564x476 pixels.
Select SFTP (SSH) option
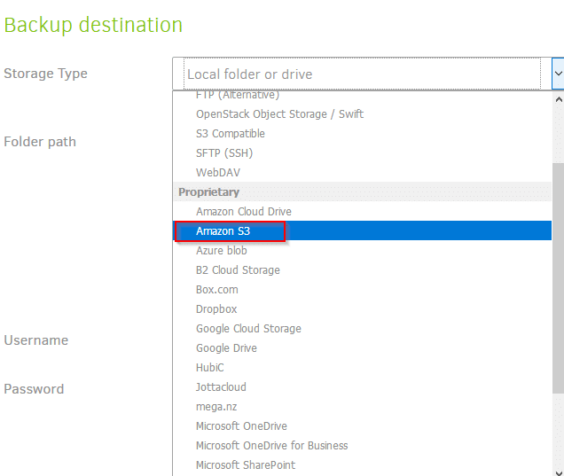pos(363,152)
